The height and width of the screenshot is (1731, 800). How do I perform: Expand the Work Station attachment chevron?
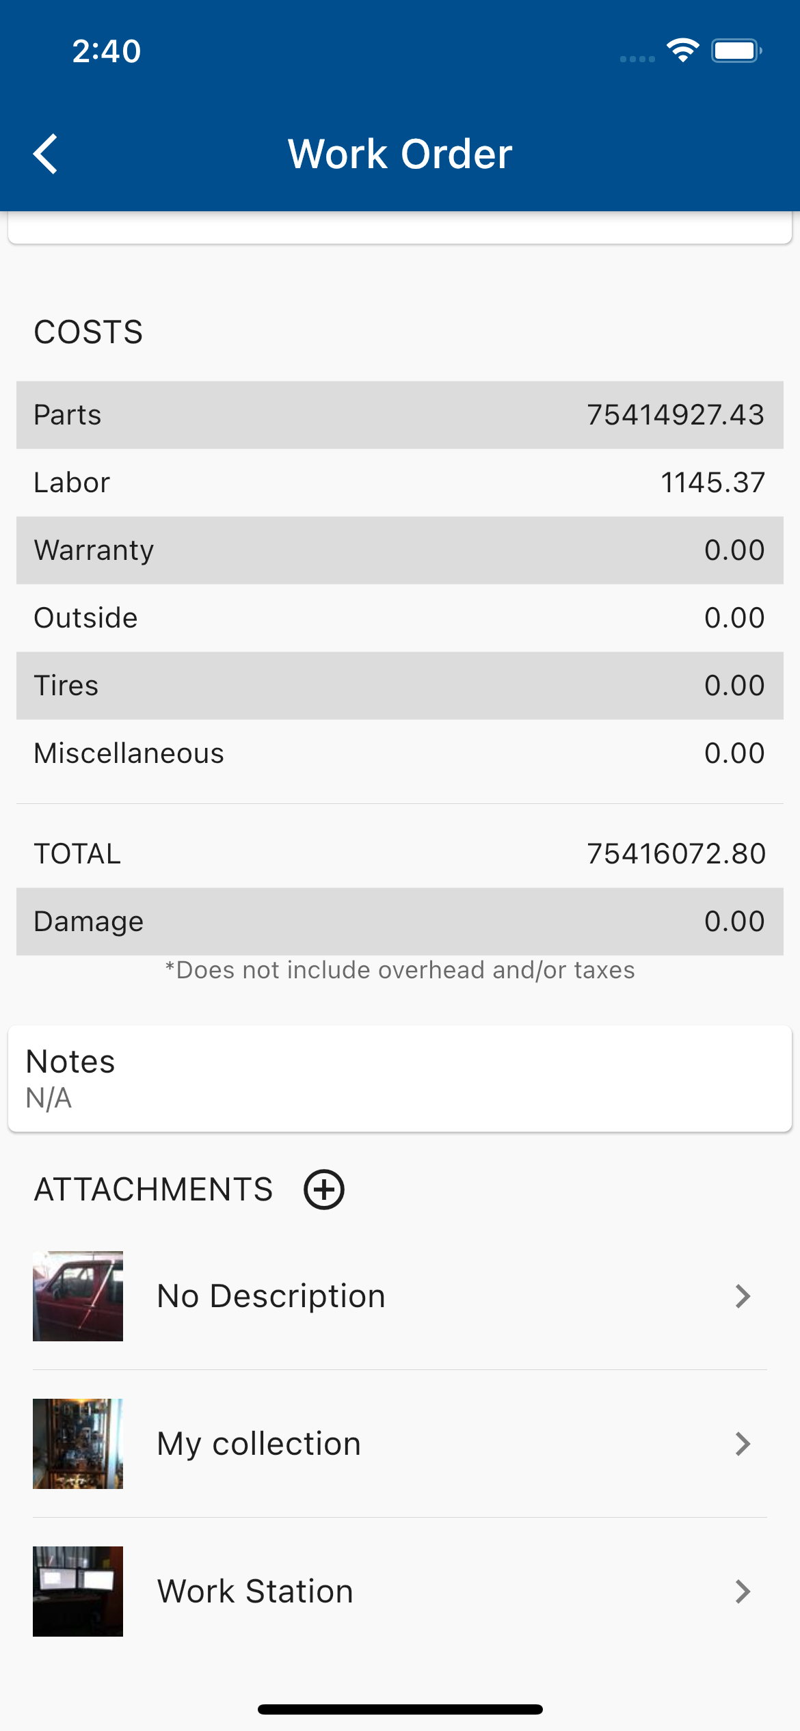click(x=743, y=1592)
